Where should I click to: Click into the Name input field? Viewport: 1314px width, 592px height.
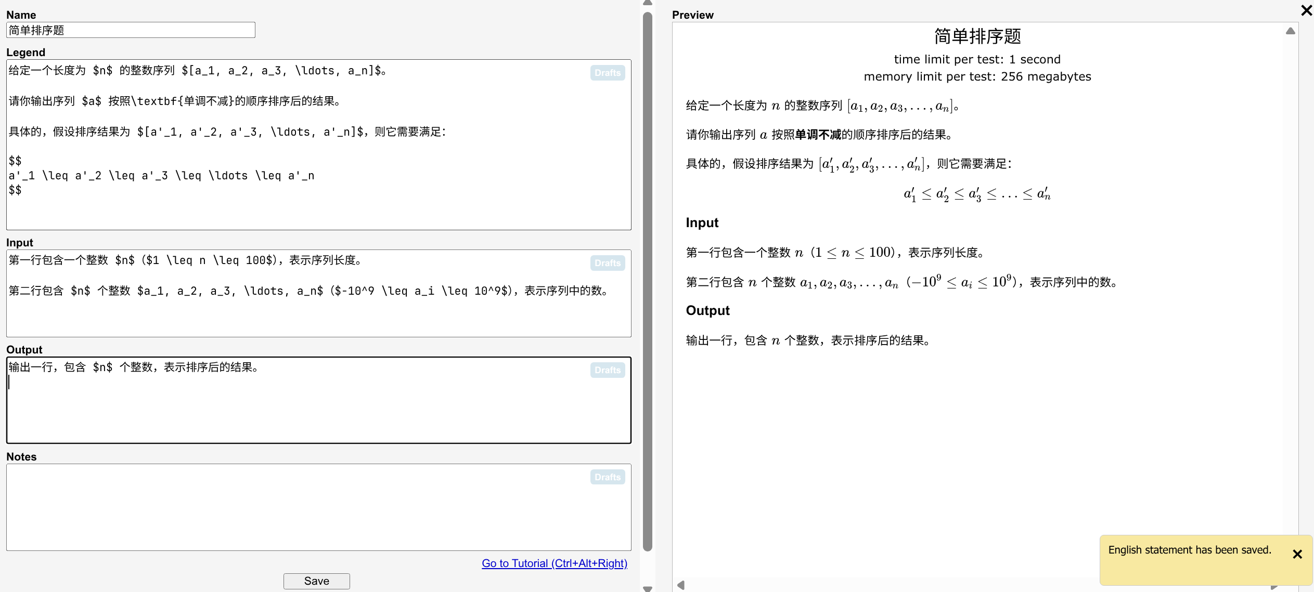click(x=131, y=30)
